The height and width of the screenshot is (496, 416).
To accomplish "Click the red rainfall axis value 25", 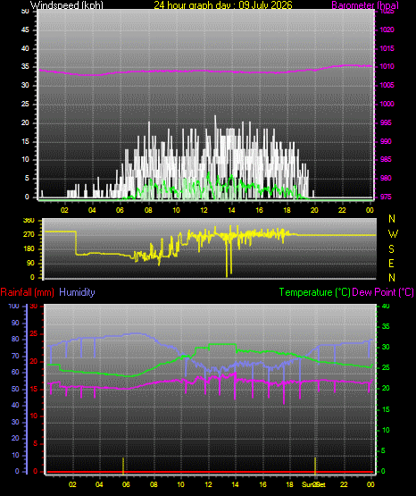I will (x=34, y=333).
